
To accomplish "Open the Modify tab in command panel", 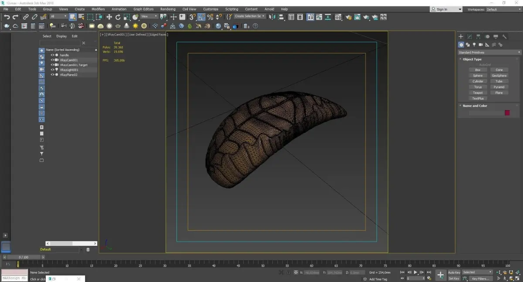I will (x=469, y=37).
